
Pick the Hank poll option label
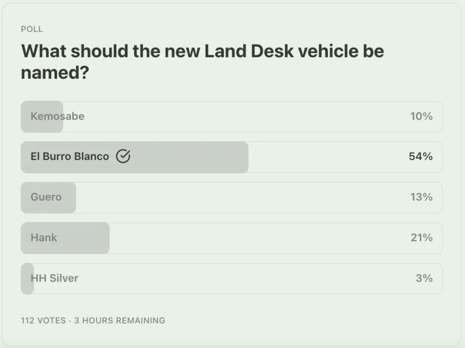(x=44, y=238)
